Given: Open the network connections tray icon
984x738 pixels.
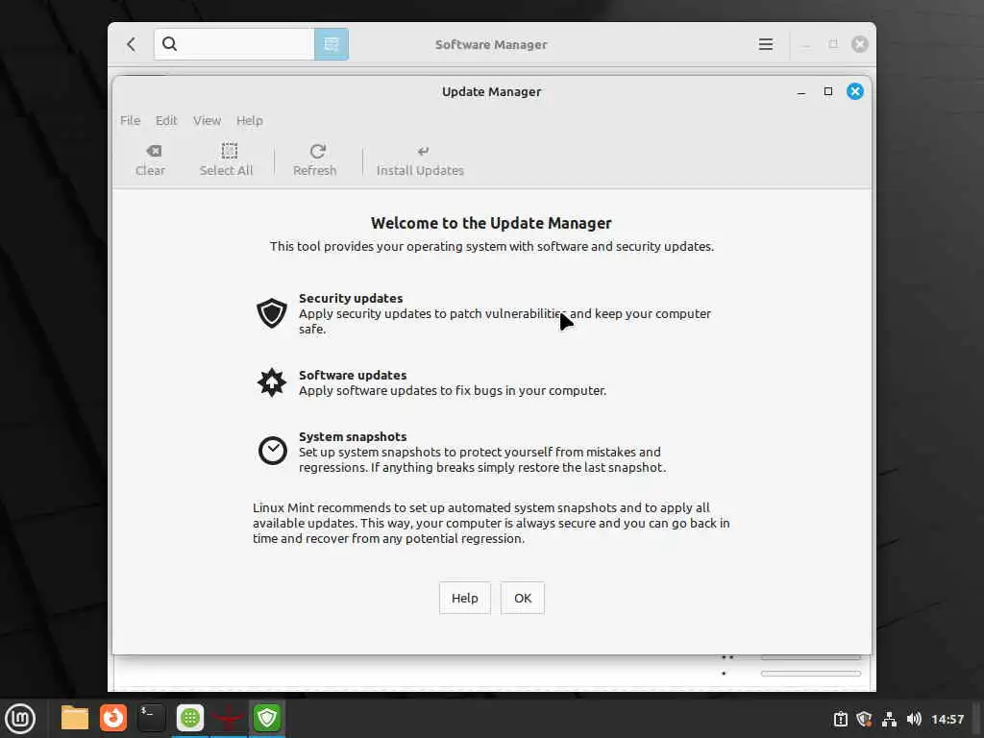Looking at the screenshot, I should coord(889,719).
